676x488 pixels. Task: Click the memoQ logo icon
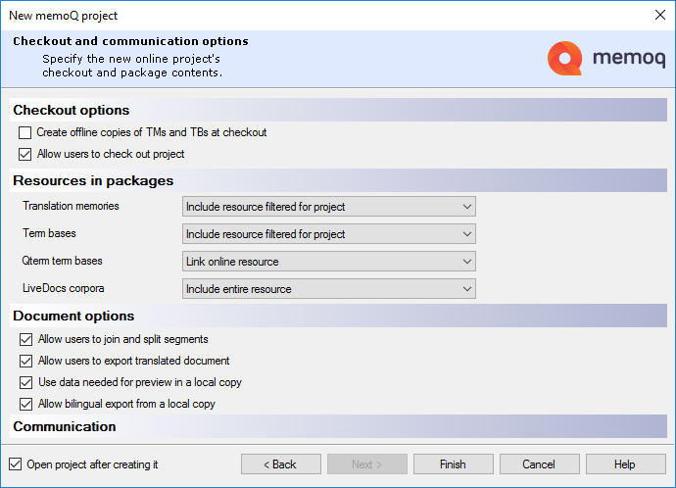pyautogui.click(x=565, y=59)
